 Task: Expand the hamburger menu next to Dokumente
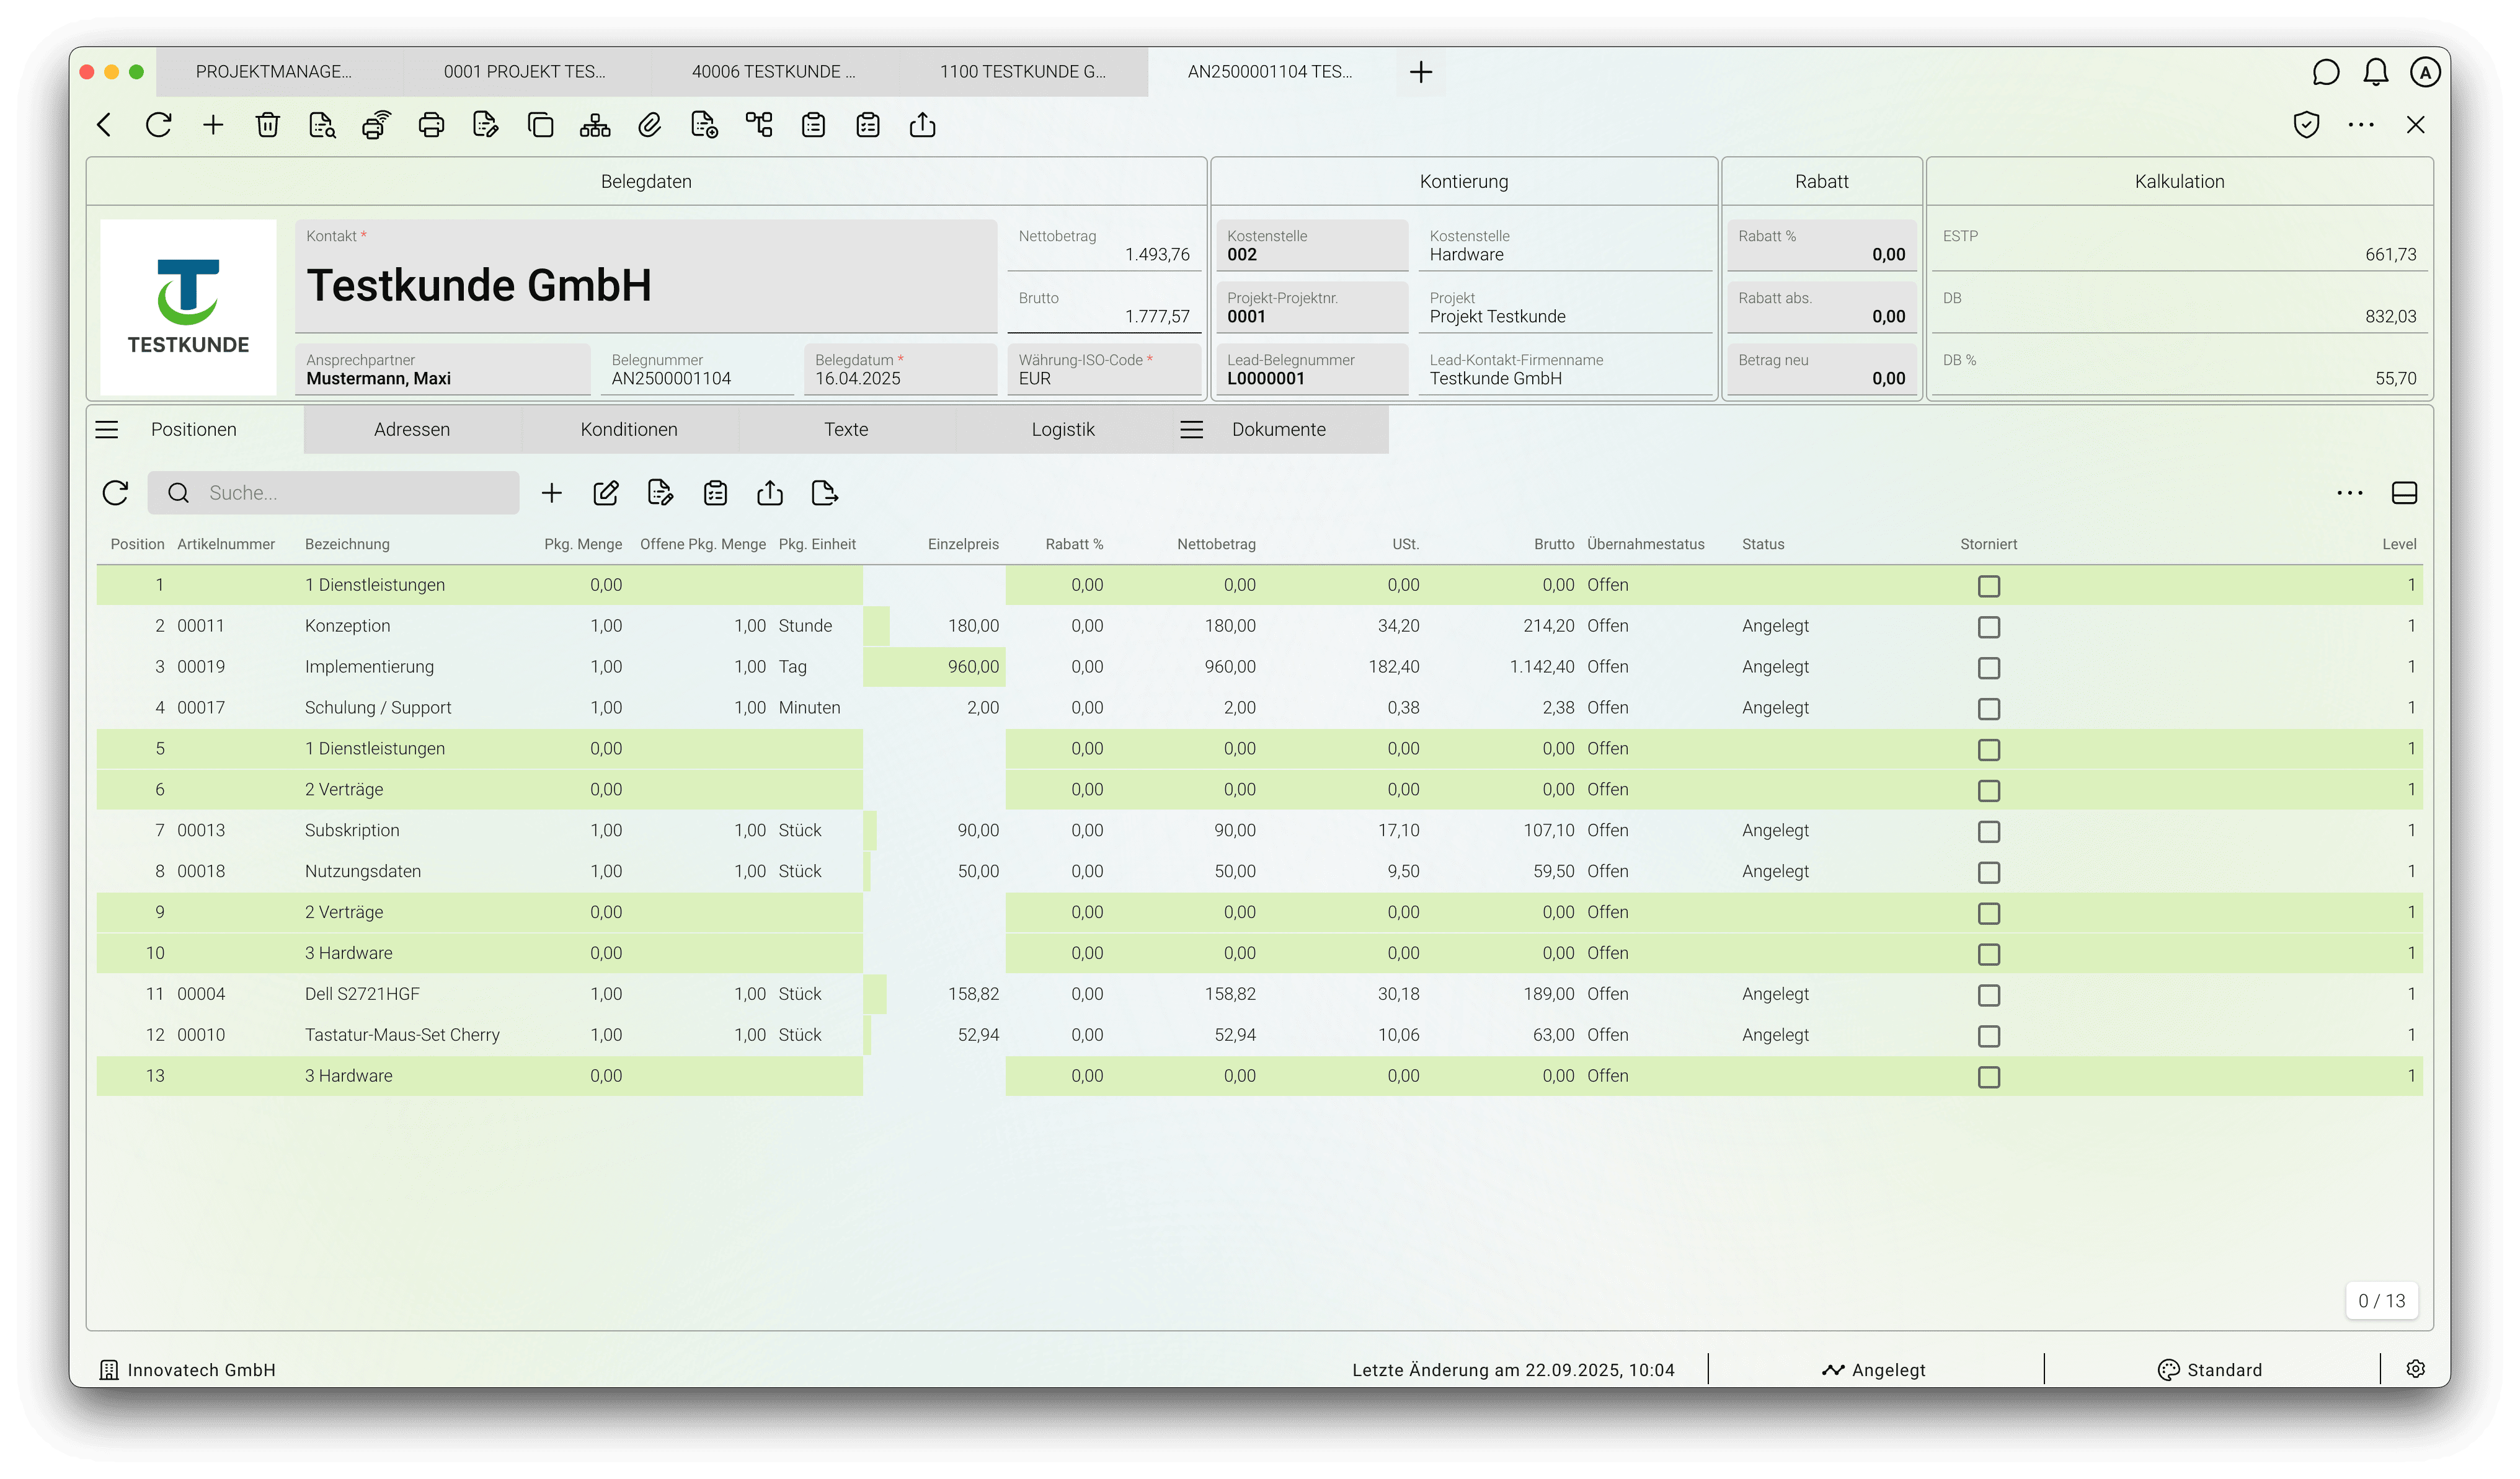tap(1191, 430)
